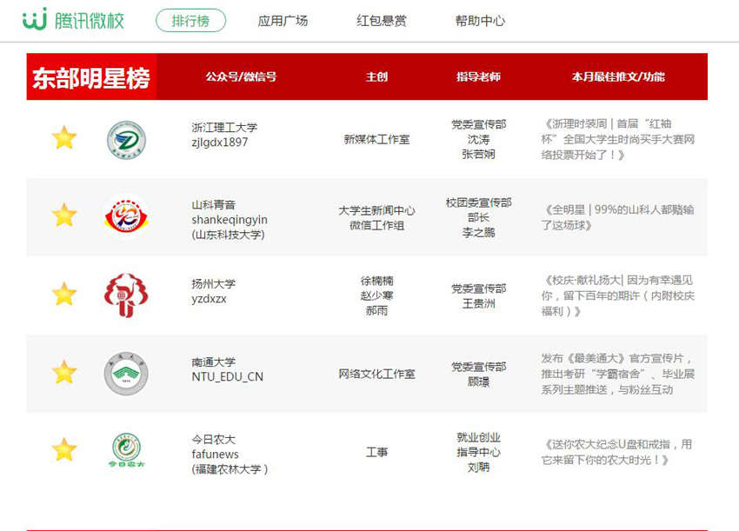
Task: Open the 送你农大纪念U盘 article
Action: click(x=617, y=452)
